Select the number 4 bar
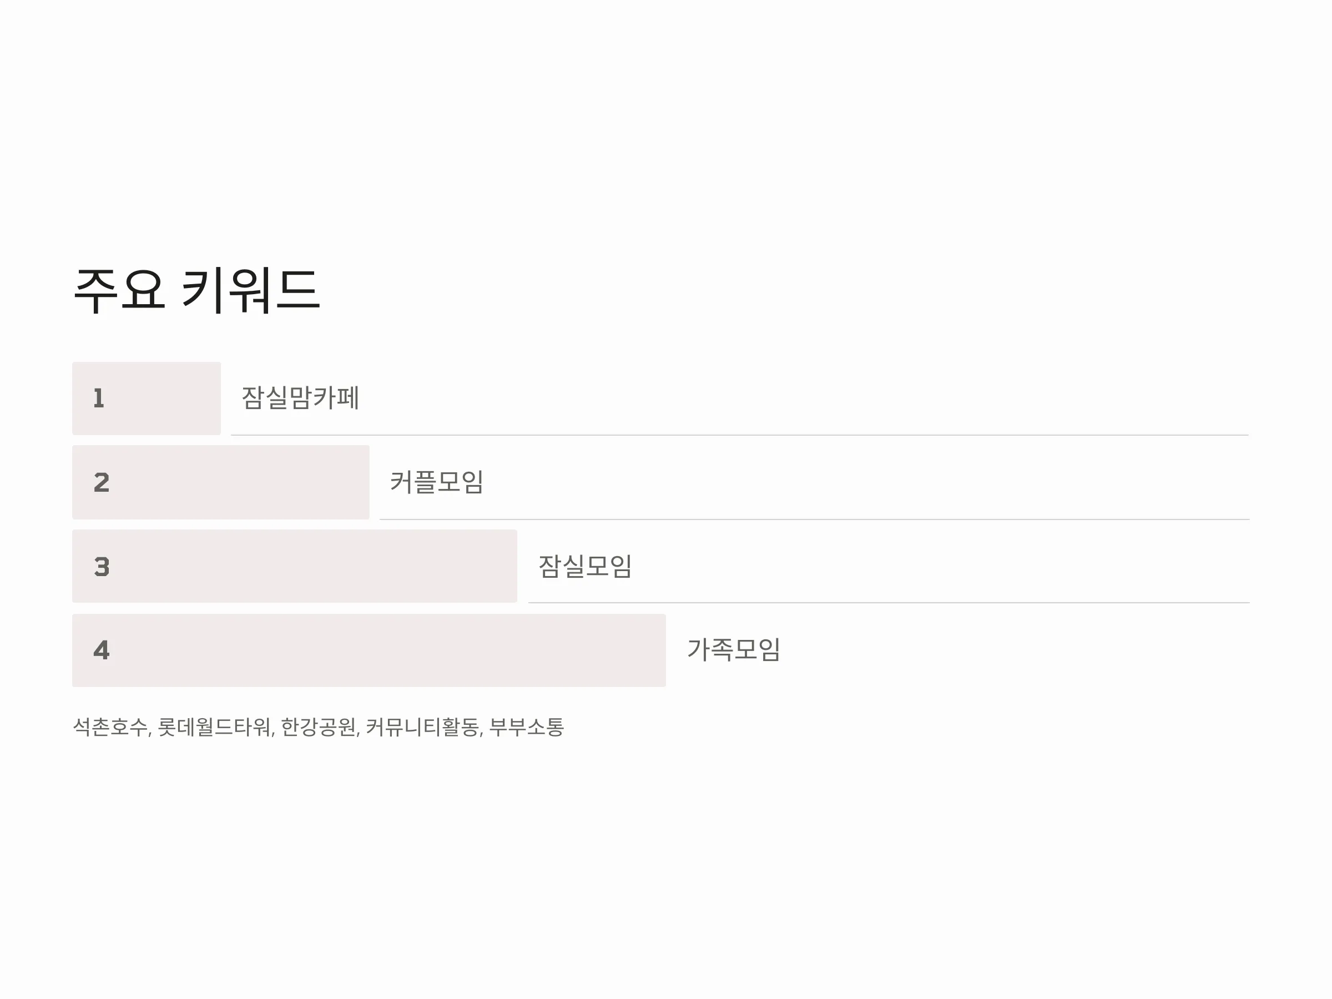Screen dimensions: 1332x999 coord(369,650)
